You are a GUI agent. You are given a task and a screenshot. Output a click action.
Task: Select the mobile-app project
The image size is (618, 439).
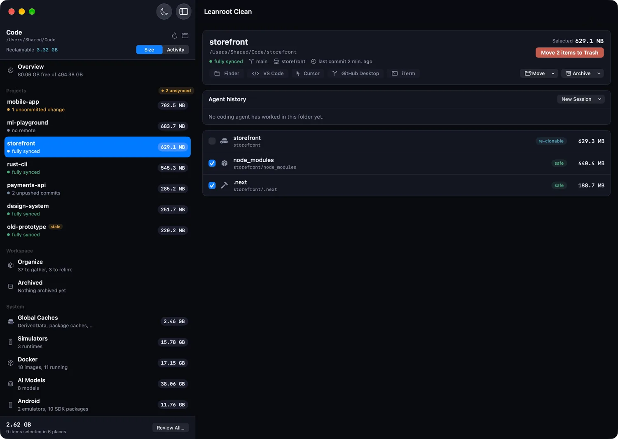[98, 105]
